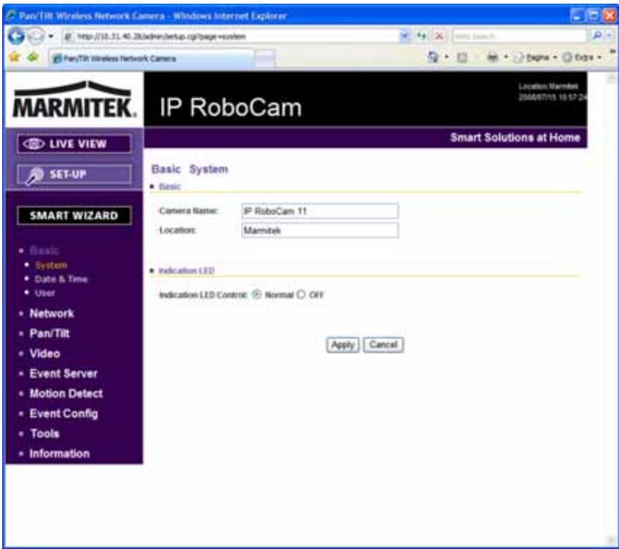Click the address bar URL field
The image size is (619, 549).
231,36
